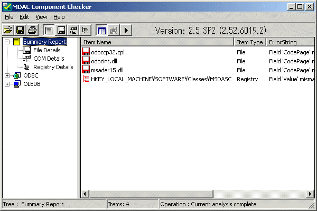This screenshot has width=317, height=211.
Task: Click the Save floppy disk toolbar icon
Action: click(x=21, y=31)
